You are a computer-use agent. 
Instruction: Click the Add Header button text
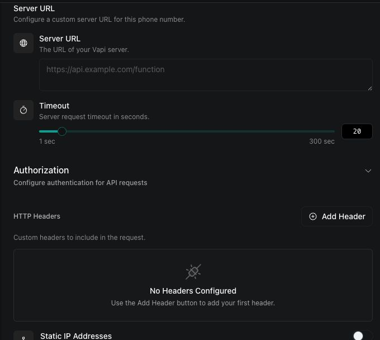pos(344,216)
